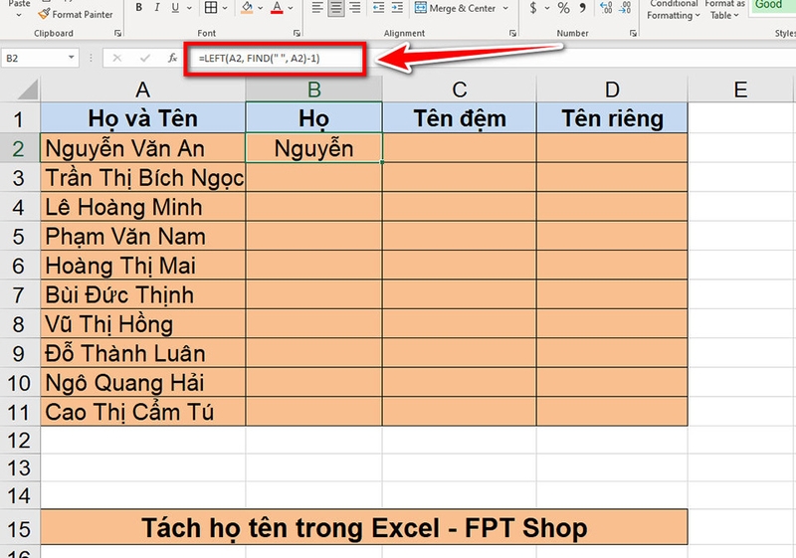This screenshot has height=558, width=796.
Task: Align text left
Action: tap(317, 8)
